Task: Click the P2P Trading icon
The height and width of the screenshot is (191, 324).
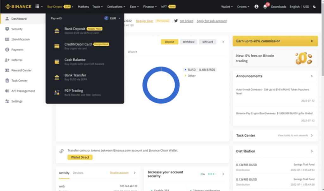Action: [x=57, y=93]
